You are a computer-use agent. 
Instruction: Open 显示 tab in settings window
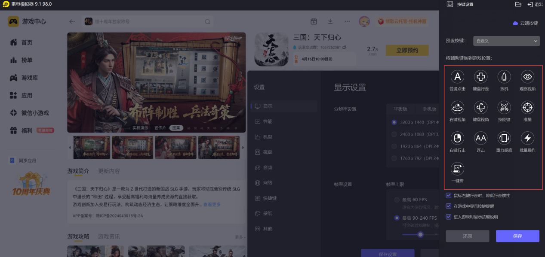click(284, 106)
